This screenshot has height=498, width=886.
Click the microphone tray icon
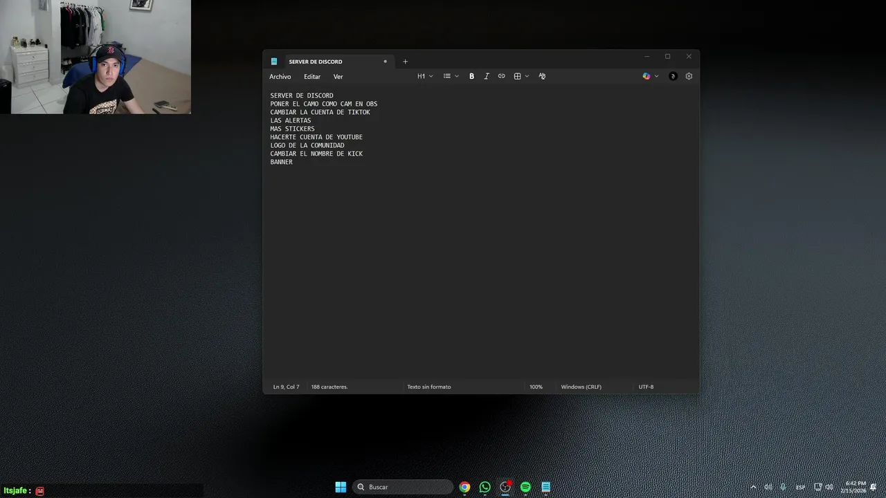[x=783, y=487]
